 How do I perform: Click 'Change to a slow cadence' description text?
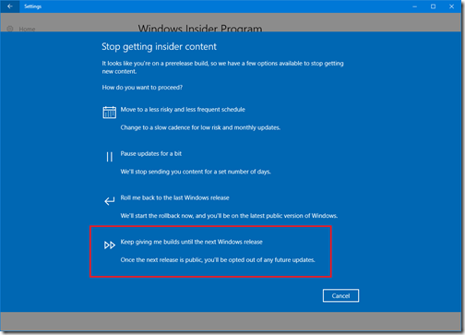200,127
